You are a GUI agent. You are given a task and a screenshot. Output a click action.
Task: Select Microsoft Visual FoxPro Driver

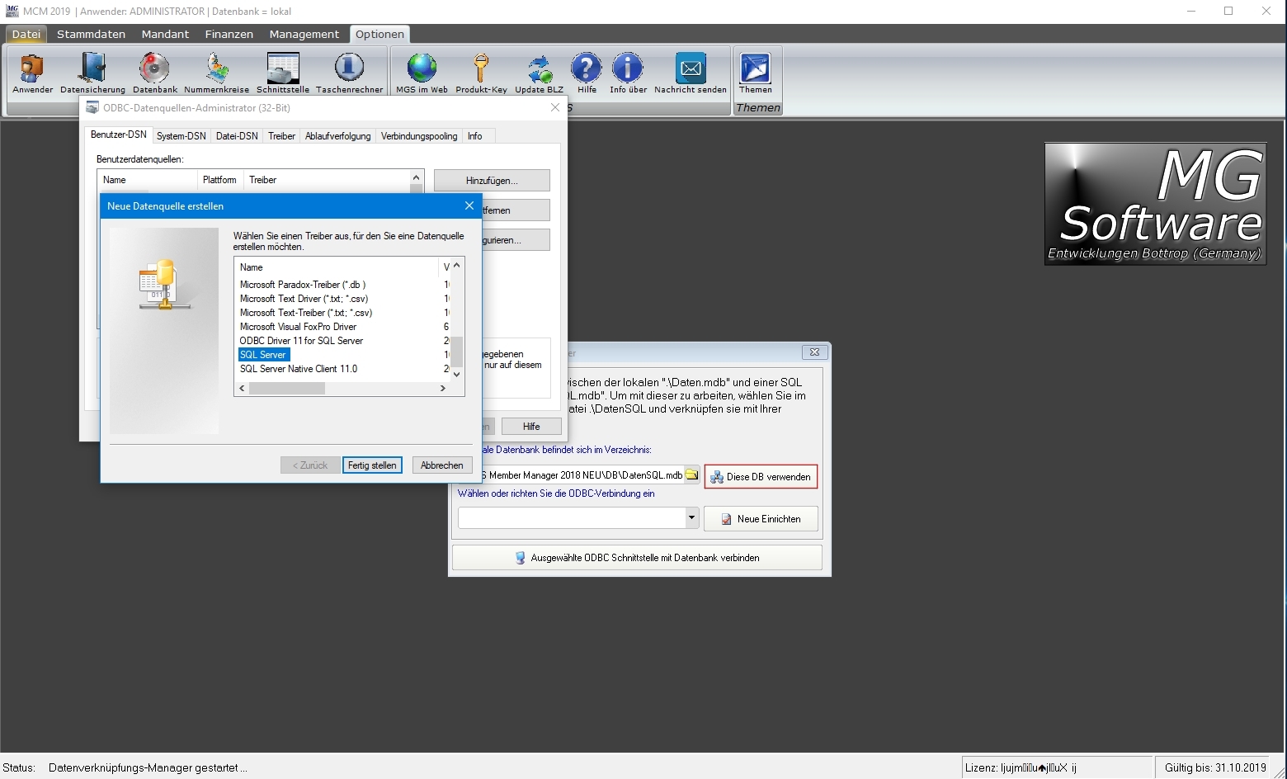pyautogui.click(x=298, y=327)
